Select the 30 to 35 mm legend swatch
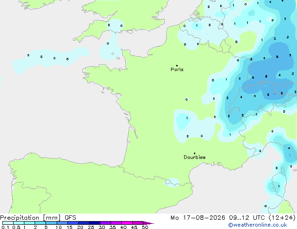The height and width of the screenshot is (229, 297). 105,223
